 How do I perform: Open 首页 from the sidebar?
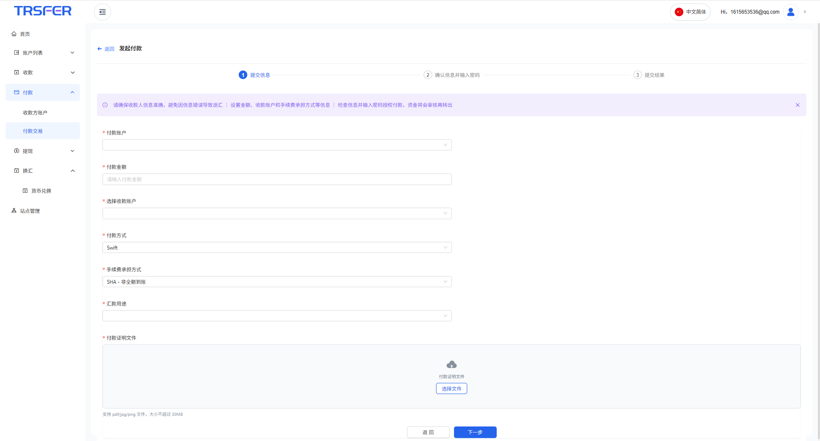tap(25, 34)
